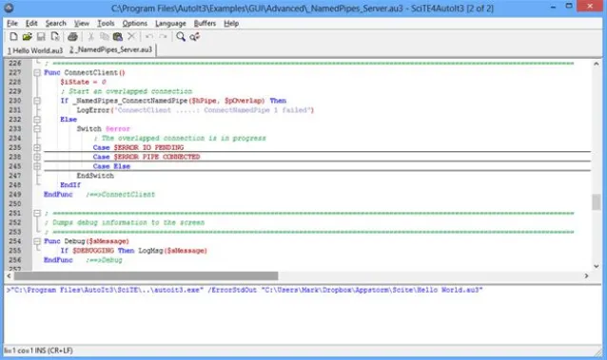Click 'The overlapped connection is in progress' comment

[x=184, y=138]
